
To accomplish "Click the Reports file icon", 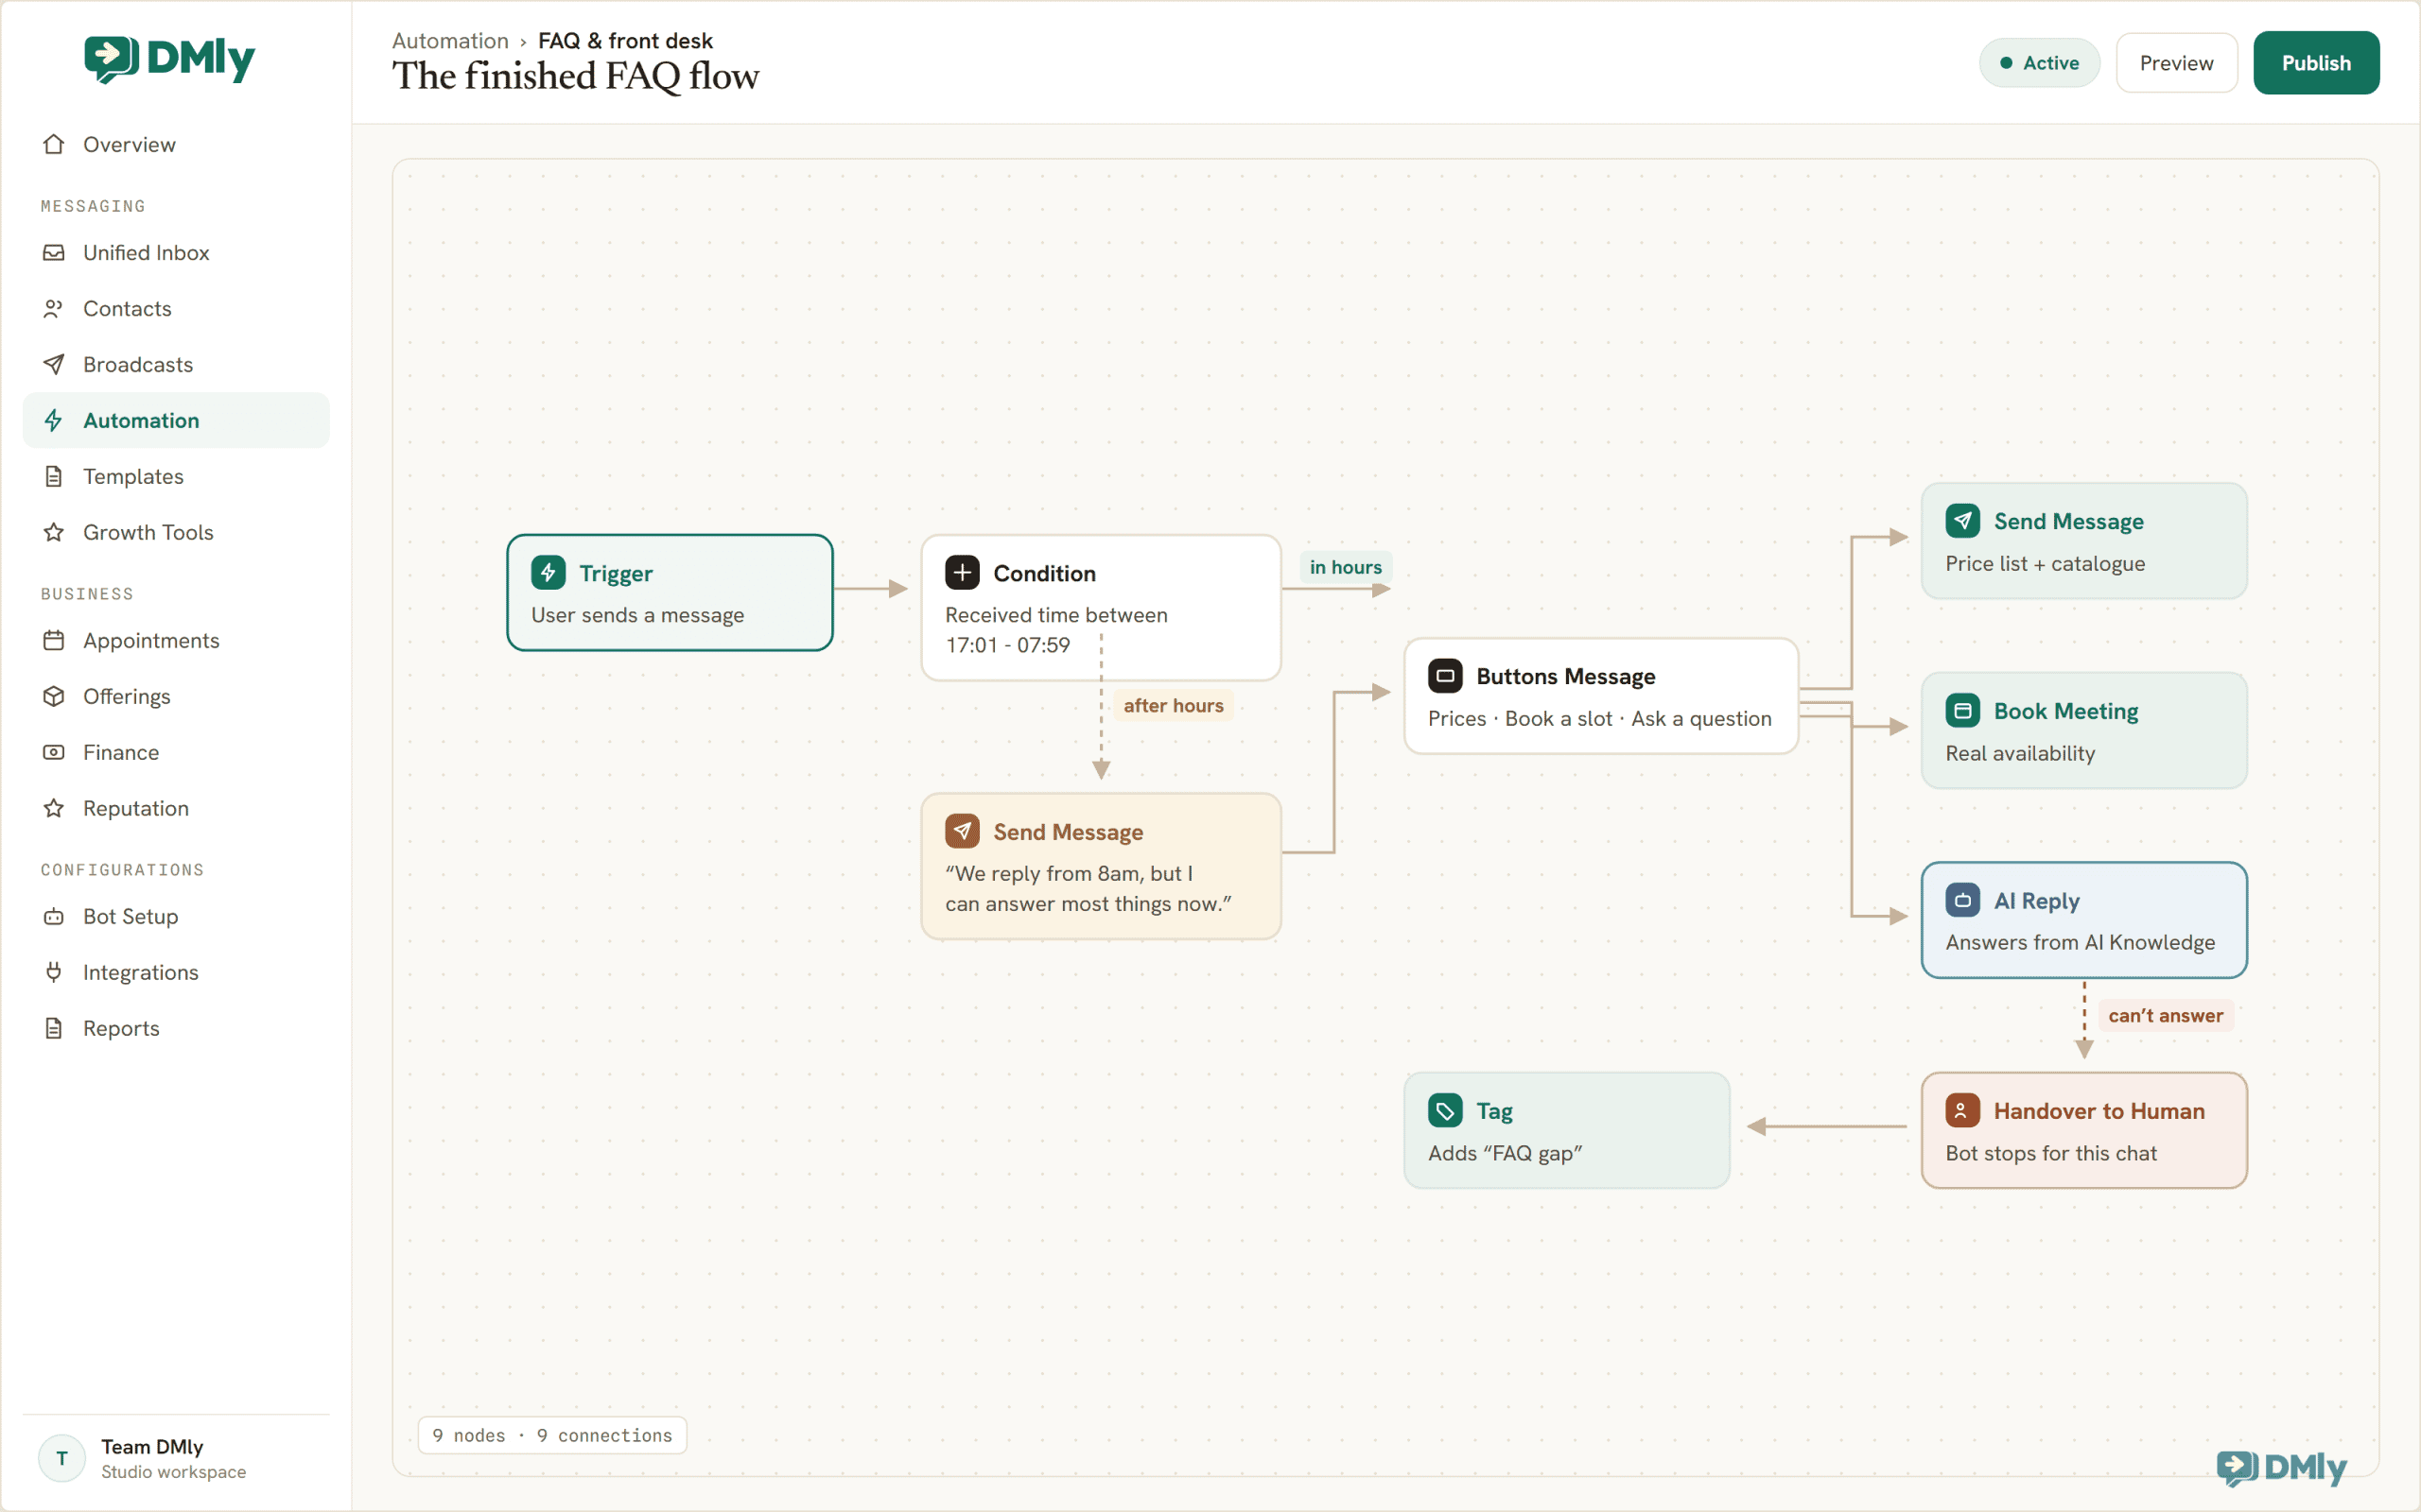I will [x=54, y=1028].
